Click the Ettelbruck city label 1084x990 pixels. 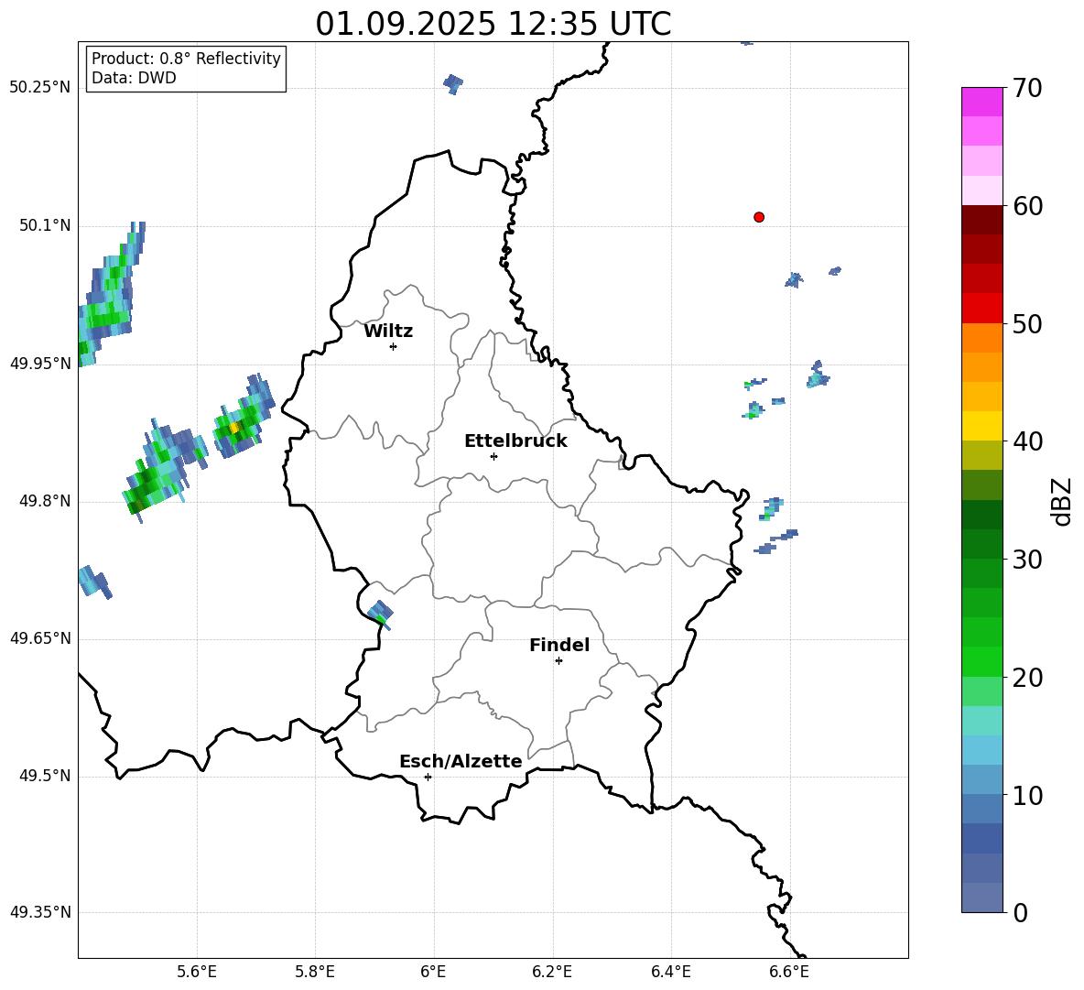click(515, 441)
